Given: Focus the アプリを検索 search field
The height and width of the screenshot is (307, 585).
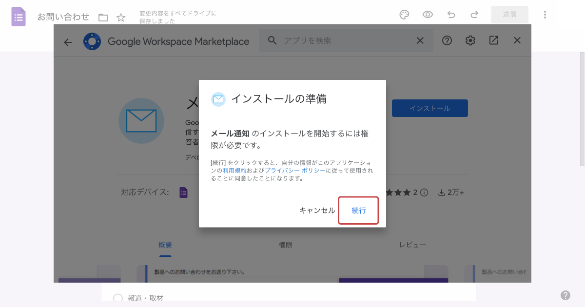Looking at the screenshot, I should click(346, 40).
